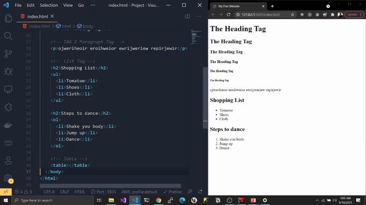
Task: Open the errors and warnings count in the status bar
Action: [x=23, y=192]
